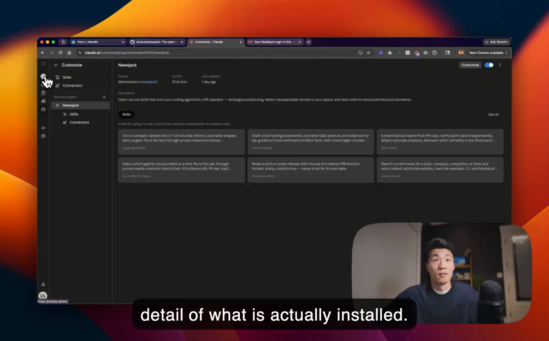Open the Extensions puzzle icon
Image resolution: width=549 pixels, height=341 pixels.
[x=435, y=53]
